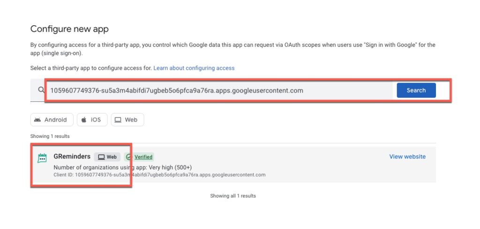Image resolution: width=480 pixels, height=229 pixels.
Task: Click the Apple logo icon
Action: pos(84,120)
